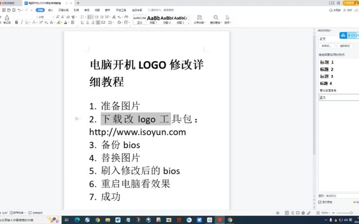Open the 引用 ribbon tab
Image resolution: width=359 pixels, height=224 pixels.
76,10
